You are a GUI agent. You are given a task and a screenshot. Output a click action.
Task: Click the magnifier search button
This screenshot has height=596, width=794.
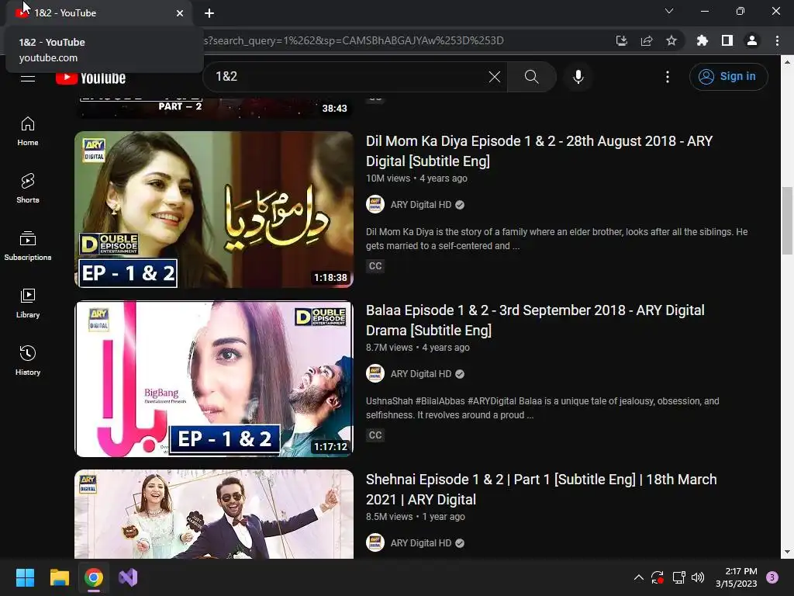point(531,77)
